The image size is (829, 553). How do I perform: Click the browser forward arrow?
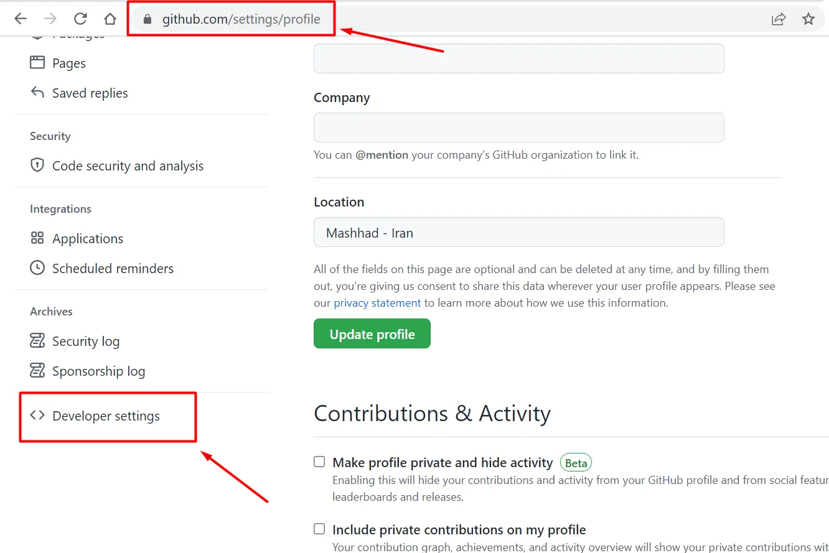pyautogui.click(x=50, y=19)
